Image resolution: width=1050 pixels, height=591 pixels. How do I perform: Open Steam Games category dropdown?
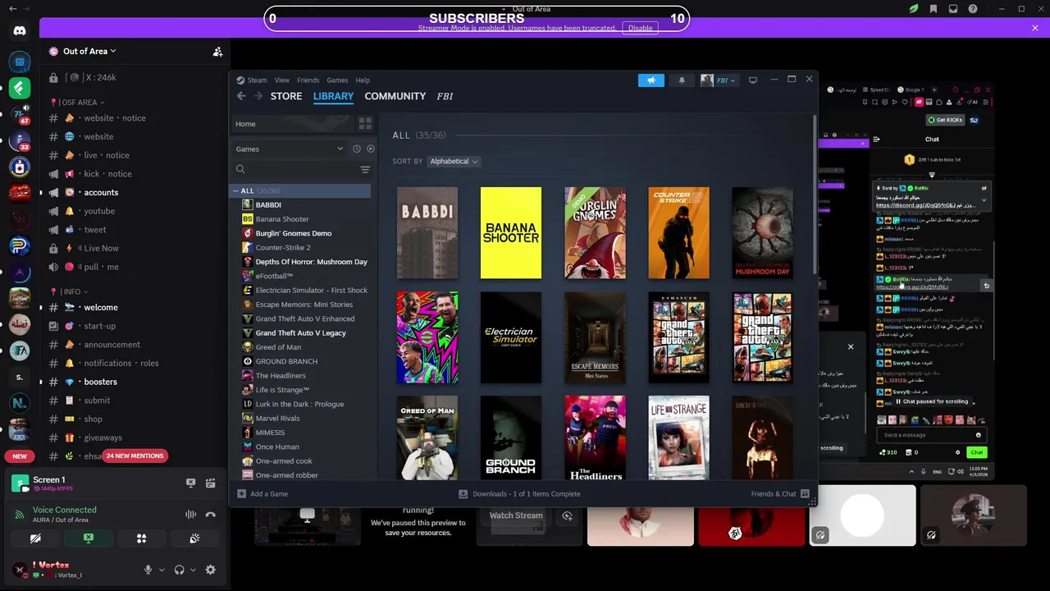coord(290,149)
